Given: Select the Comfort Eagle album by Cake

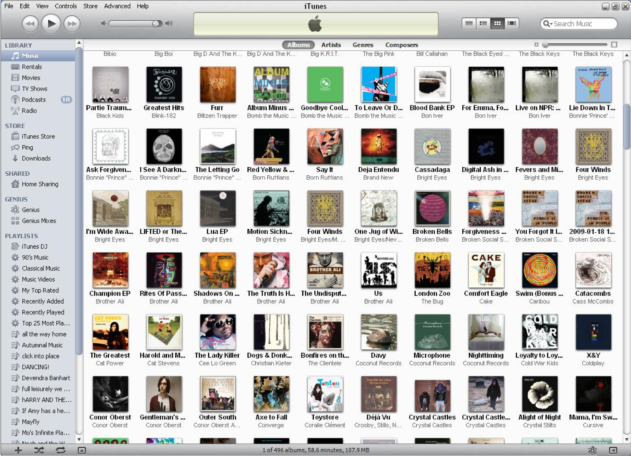Looking at the screenshot, I should pos(486,270).
